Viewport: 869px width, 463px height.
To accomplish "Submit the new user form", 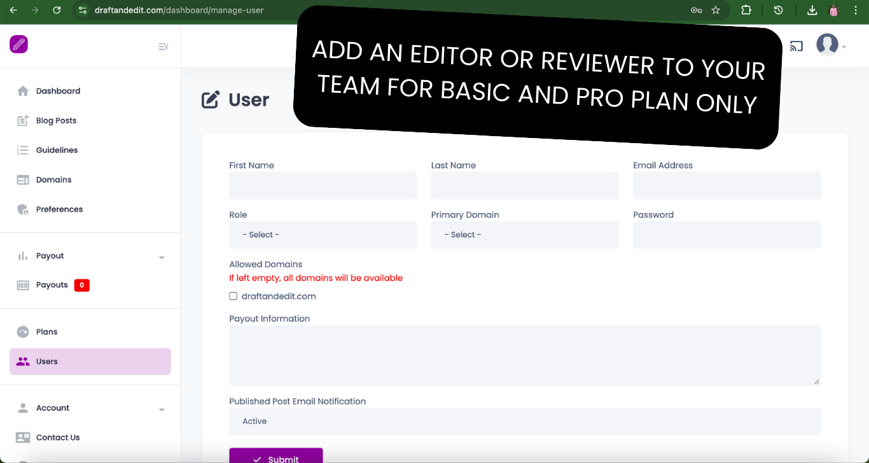I will point(276,456).
